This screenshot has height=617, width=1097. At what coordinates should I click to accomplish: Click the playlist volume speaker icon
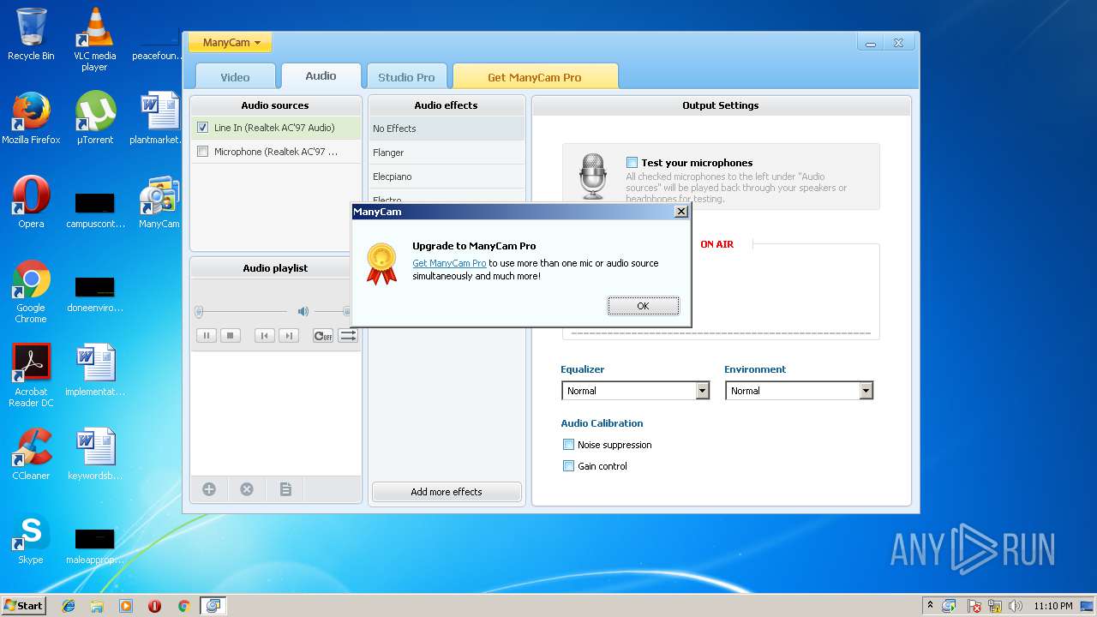[303, 311]
